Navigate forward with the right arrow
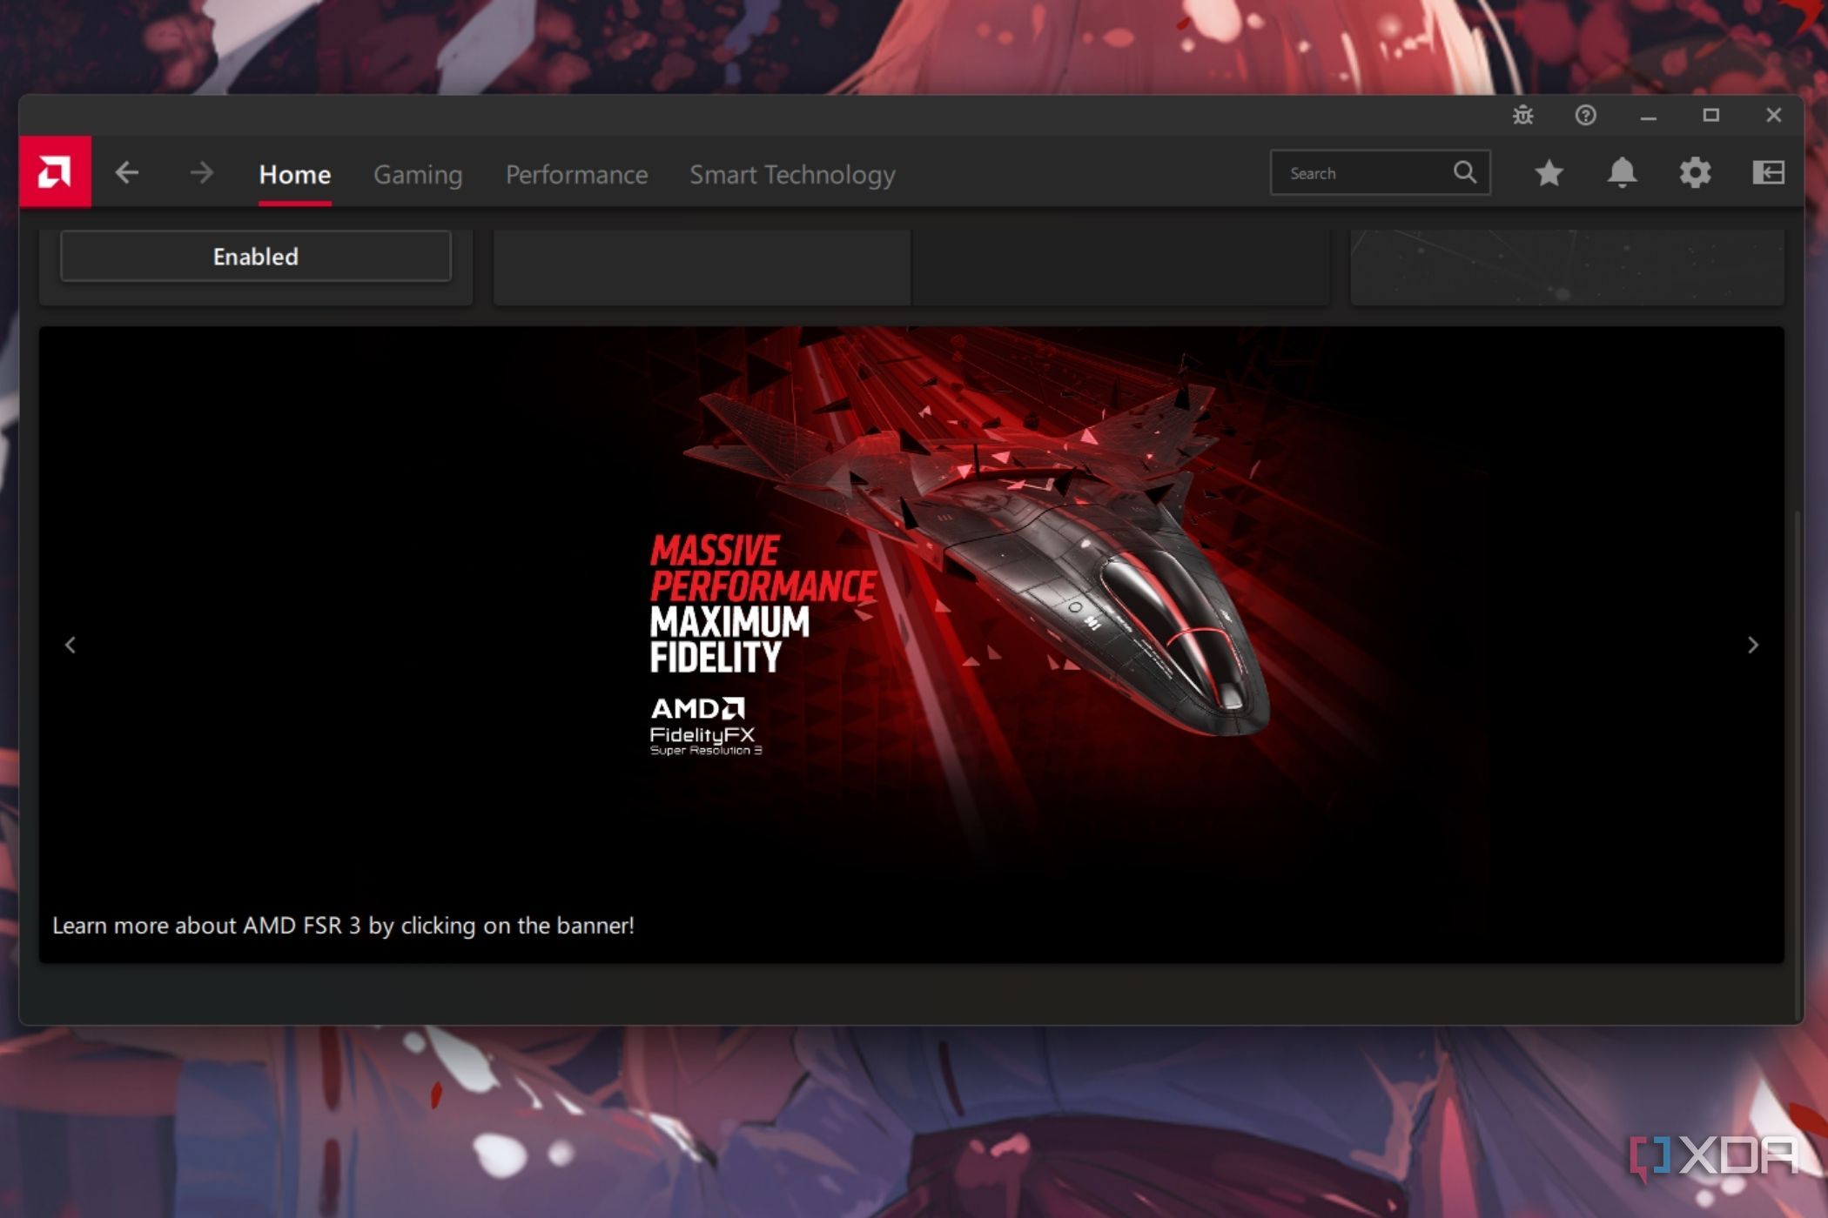This screenshot has width=1828, height=1218. point(202,172)
